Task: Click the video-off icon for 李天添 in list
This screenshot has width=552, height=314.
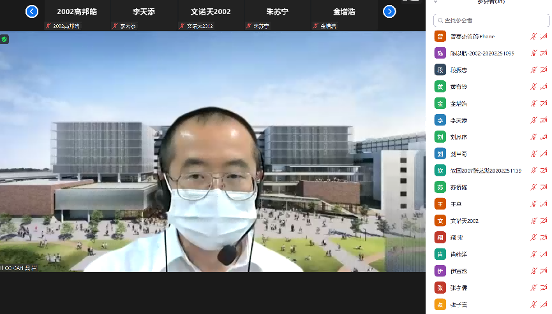Action: pos(544,120)
